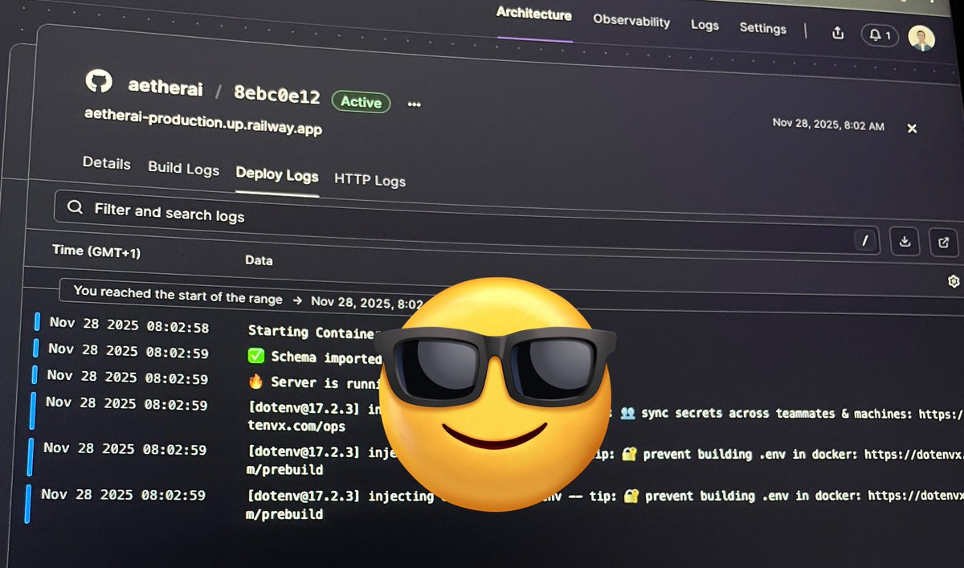
Task: Click the Data column header
Action: click(259, 260)
